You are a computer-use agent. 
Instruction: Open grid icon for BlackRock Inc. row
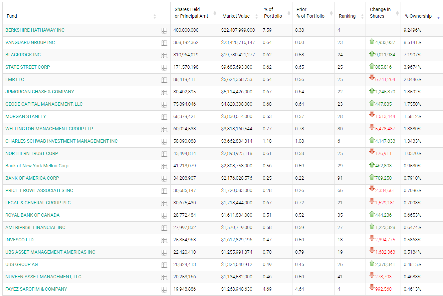[x=164, y=55]
